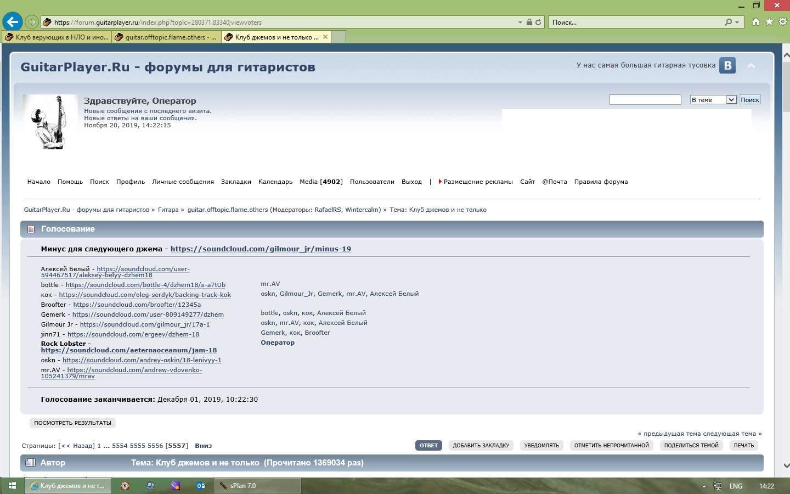Click the 'Посмотреть результаты' button
790x494 pixels.
click(x=72, y=423)
